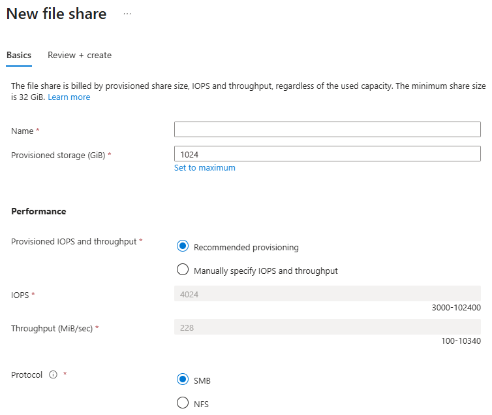The height and width of the screenshot is (415, 492).
Task: Click the Throughput range hint 100-10340
Action: point(461,340)
